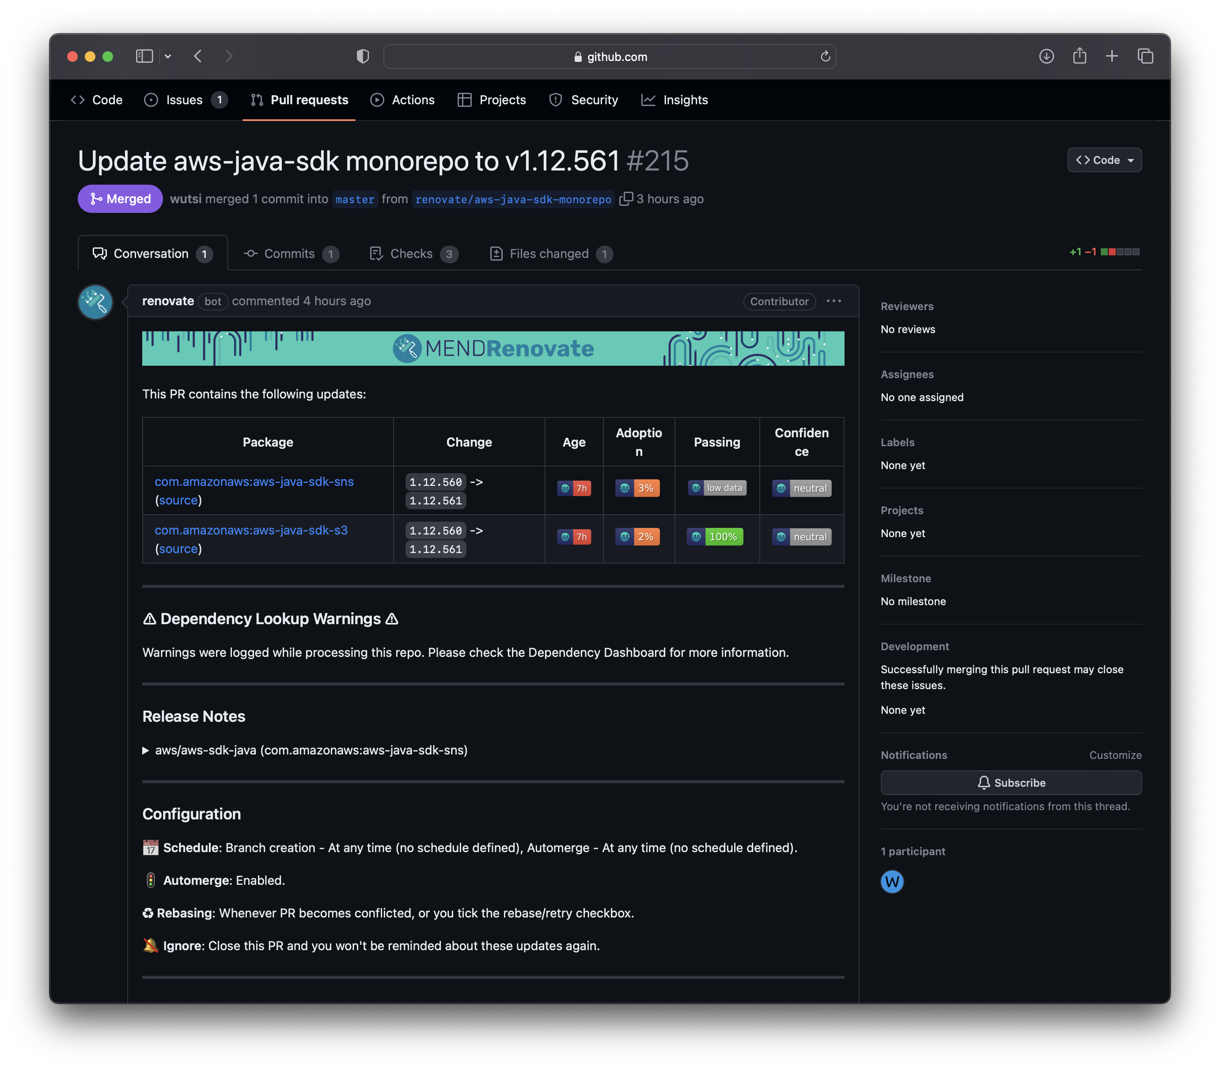Click the 100% passing badge for s3
The image size is (1220, 1069).
click(x=715, y=537)
